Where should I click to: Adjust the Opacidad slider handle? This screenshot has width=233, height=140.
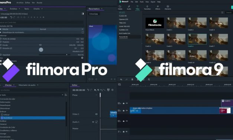(67, 55)
